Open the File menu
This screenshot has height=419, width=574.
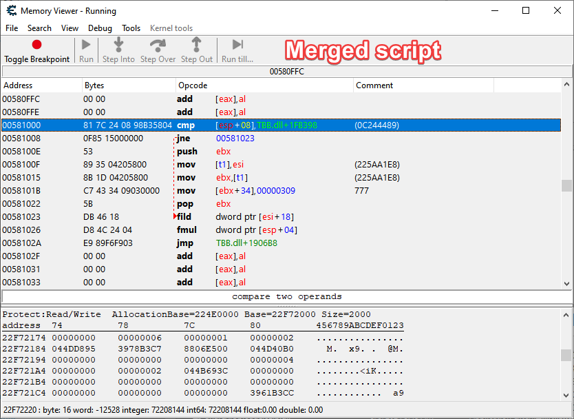pos(11,28)
